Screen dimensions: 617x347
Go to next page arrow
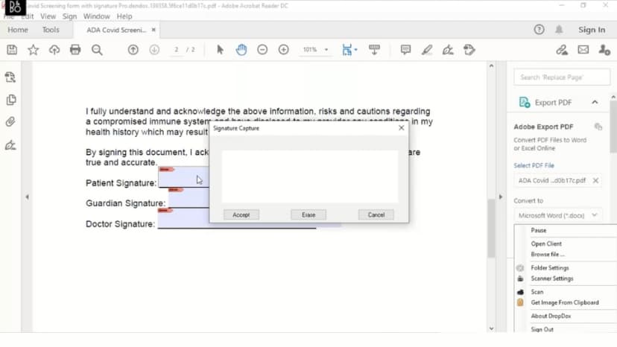click(x=154, y=50)
